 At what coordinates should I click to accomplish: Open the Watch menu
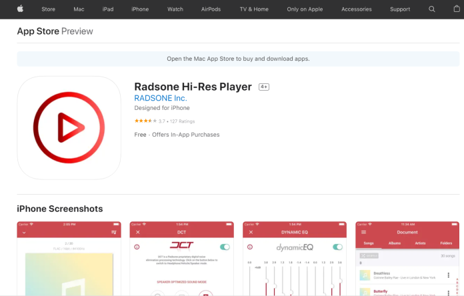pyautogui.click(x=175, y=9)
